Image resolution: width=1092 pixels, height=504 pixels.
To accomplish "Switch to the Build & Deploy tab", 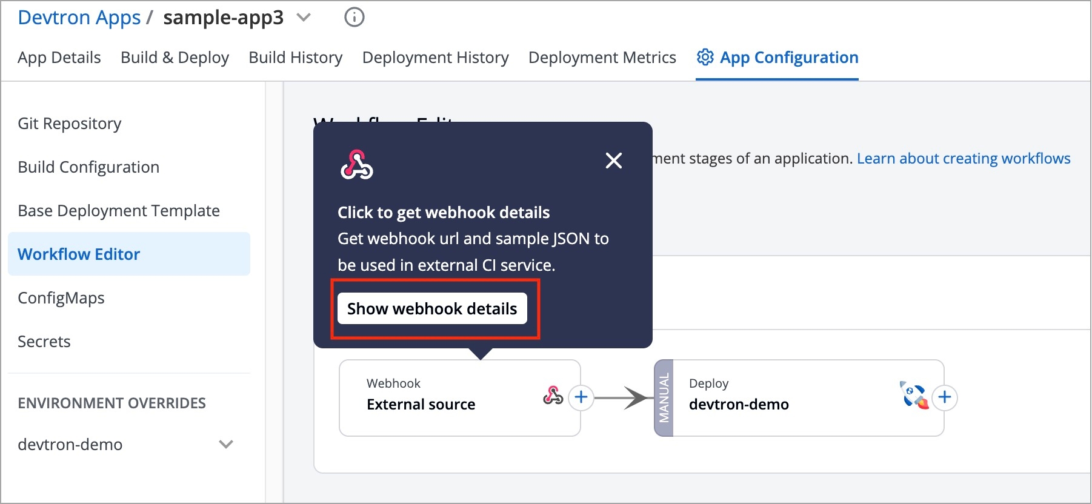I will coord(175,58).
